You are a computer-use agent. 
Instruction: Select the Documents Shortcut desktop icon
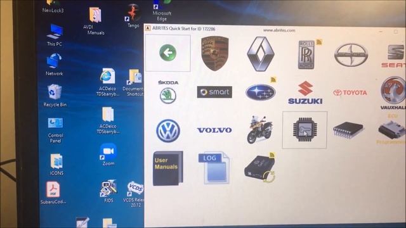133,83
